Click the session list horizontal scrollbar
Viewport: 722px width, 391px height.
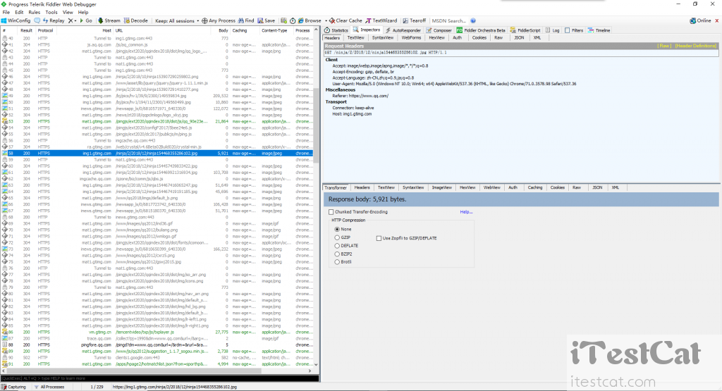click(133, 371)
